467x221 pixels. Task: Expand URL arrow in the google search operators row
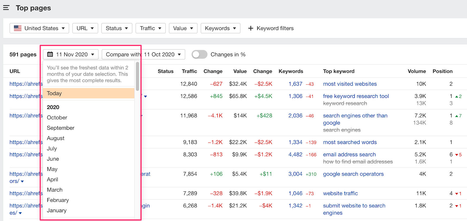[22, 181]
